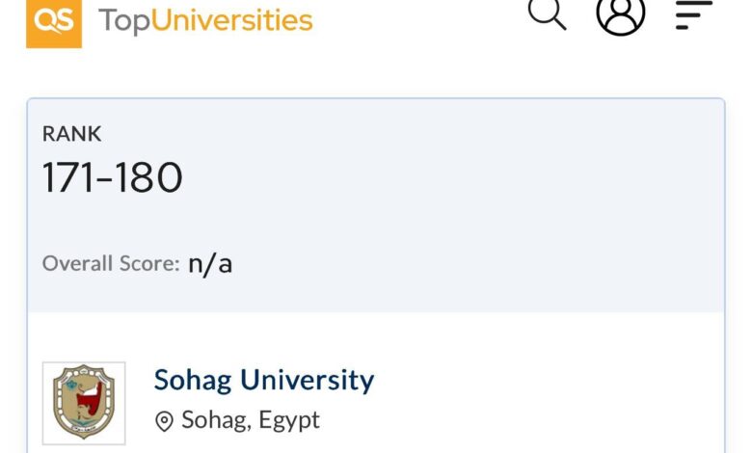This screenshot has width=752, height=453.
Task: Click the Sohag, Egypt location text
Action: (x=251, y=421)
